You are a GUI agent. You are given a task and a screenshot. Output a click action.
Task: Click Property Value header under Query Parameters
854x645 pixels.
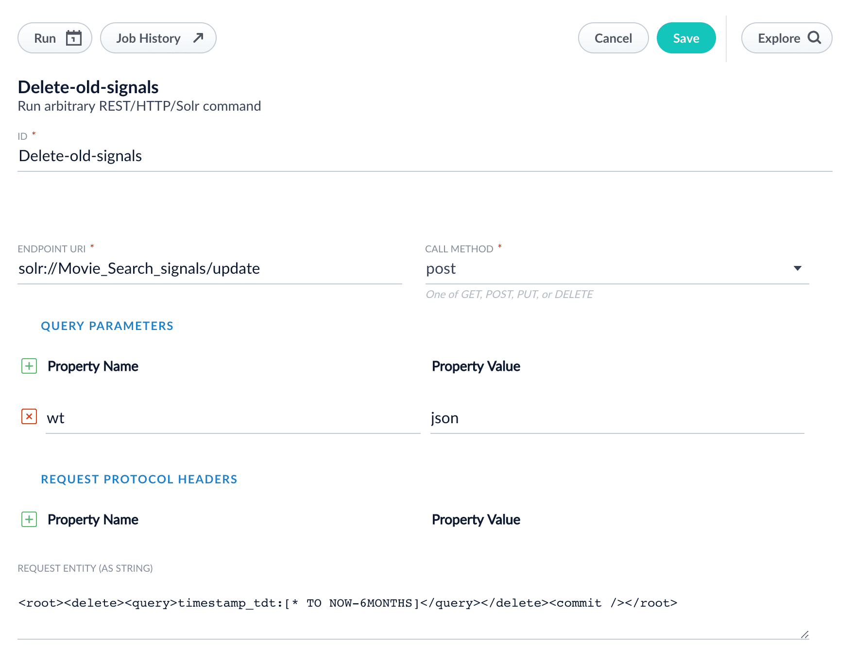click(476, 366)
